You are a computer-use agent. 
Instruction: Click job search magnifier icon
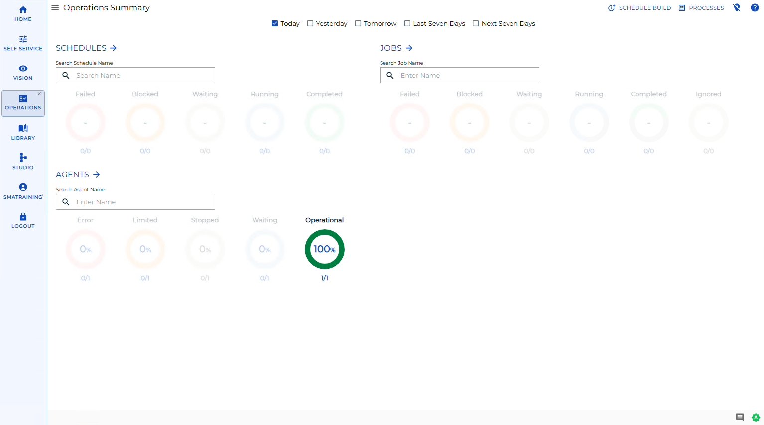point(390,75)
